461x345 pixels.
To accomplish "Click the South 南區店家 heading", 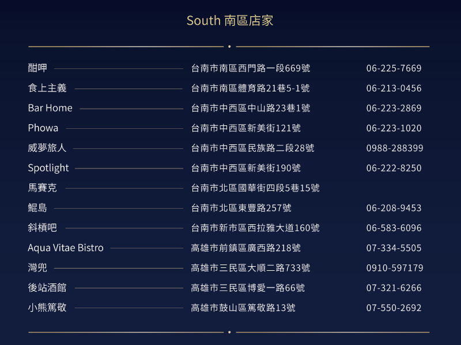I will coord(230,21).
